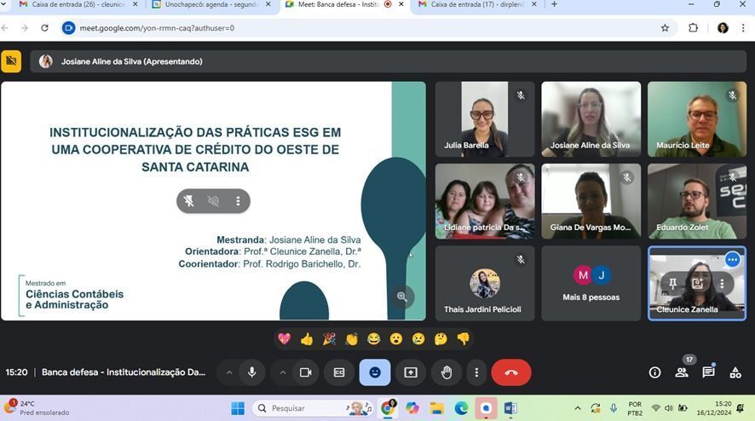This screenshot has height=421, width=755.
Task: Switch to 'Caixa de entrada (17)' tab
Action: tap(476, 4)
